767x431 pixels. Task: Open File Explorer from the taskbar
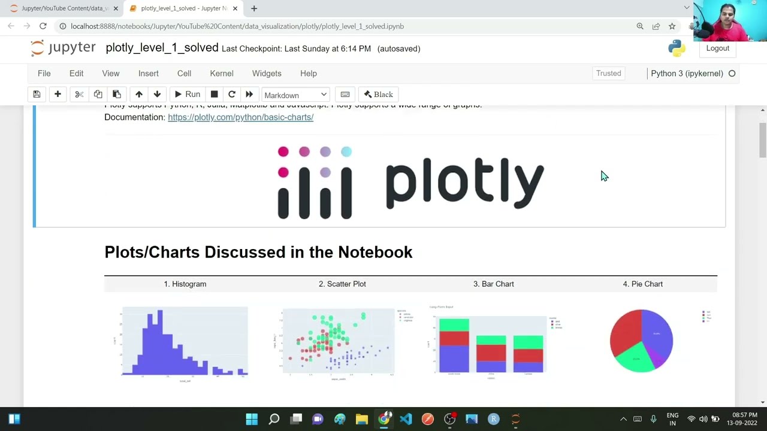(x=361, y=419)
